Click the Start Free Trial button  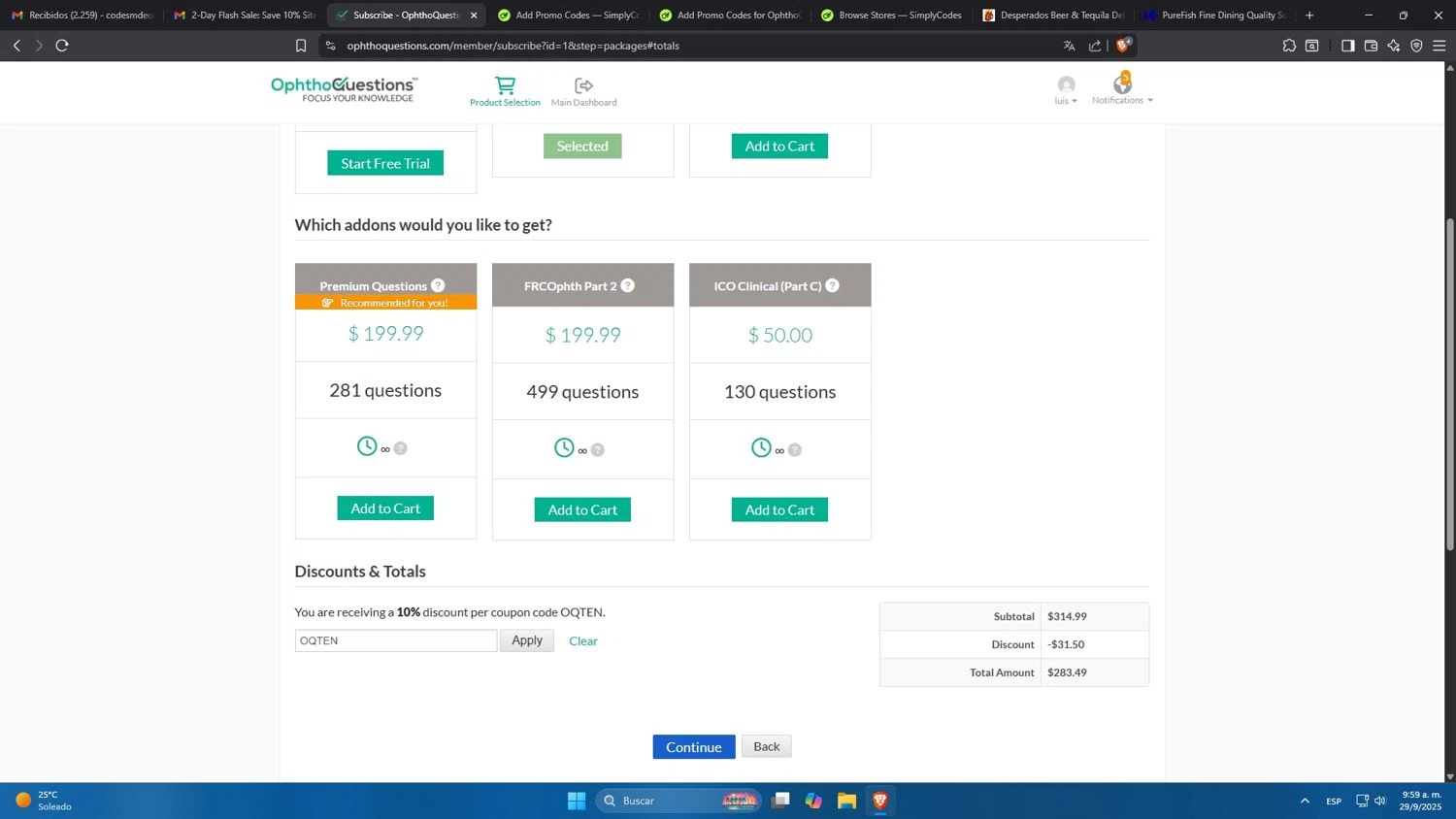385,163
